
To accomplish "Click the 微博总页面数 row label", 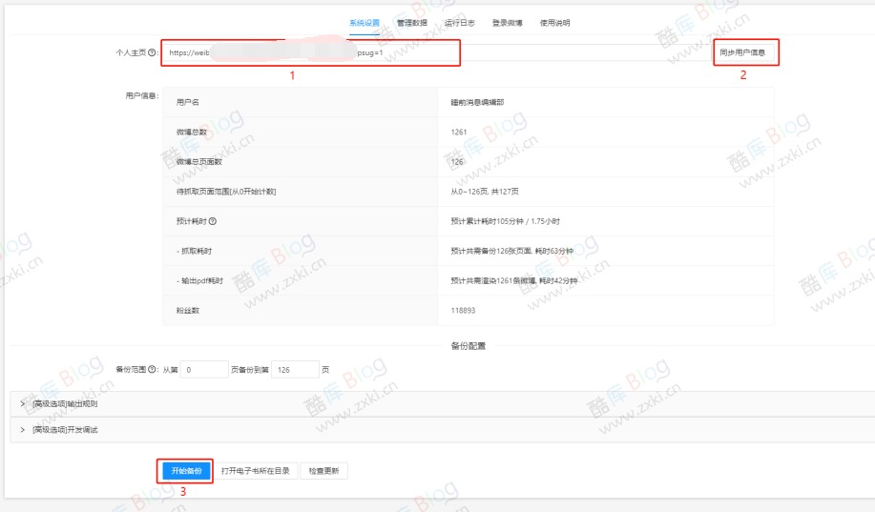I will pyautogui.click(x=199, y=162).
